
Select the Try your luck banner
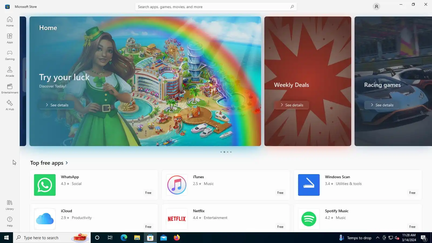pyautogui.click(x=145, y=81)
